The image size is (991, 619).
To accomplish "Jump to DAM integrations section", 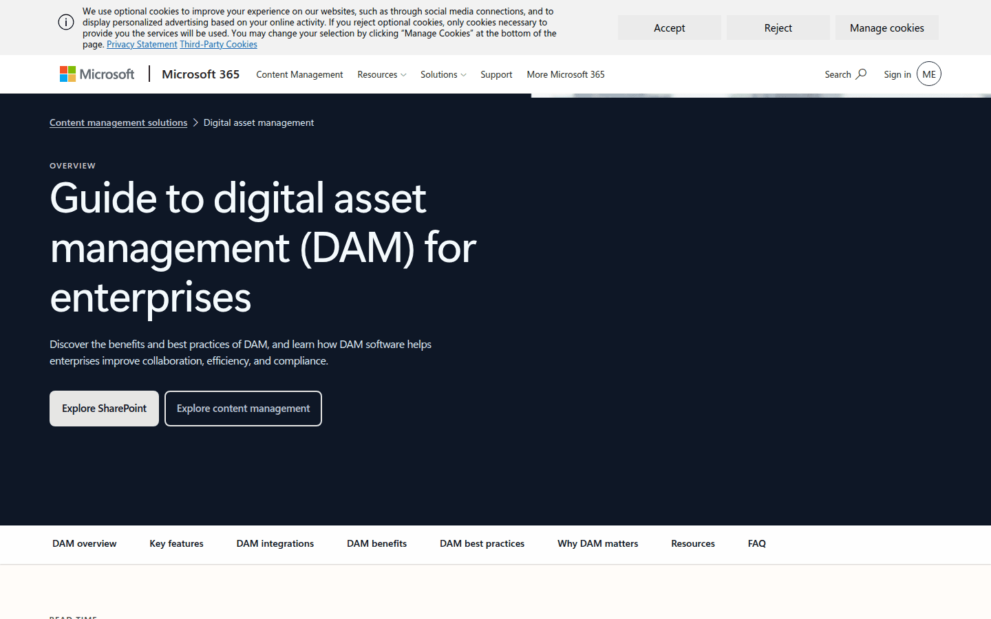I will (x=275, y=543).
